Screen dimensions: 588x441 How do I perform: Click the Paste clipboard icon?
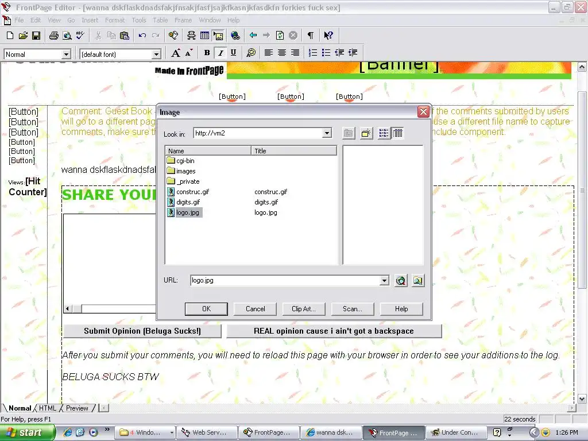(125, 36)
